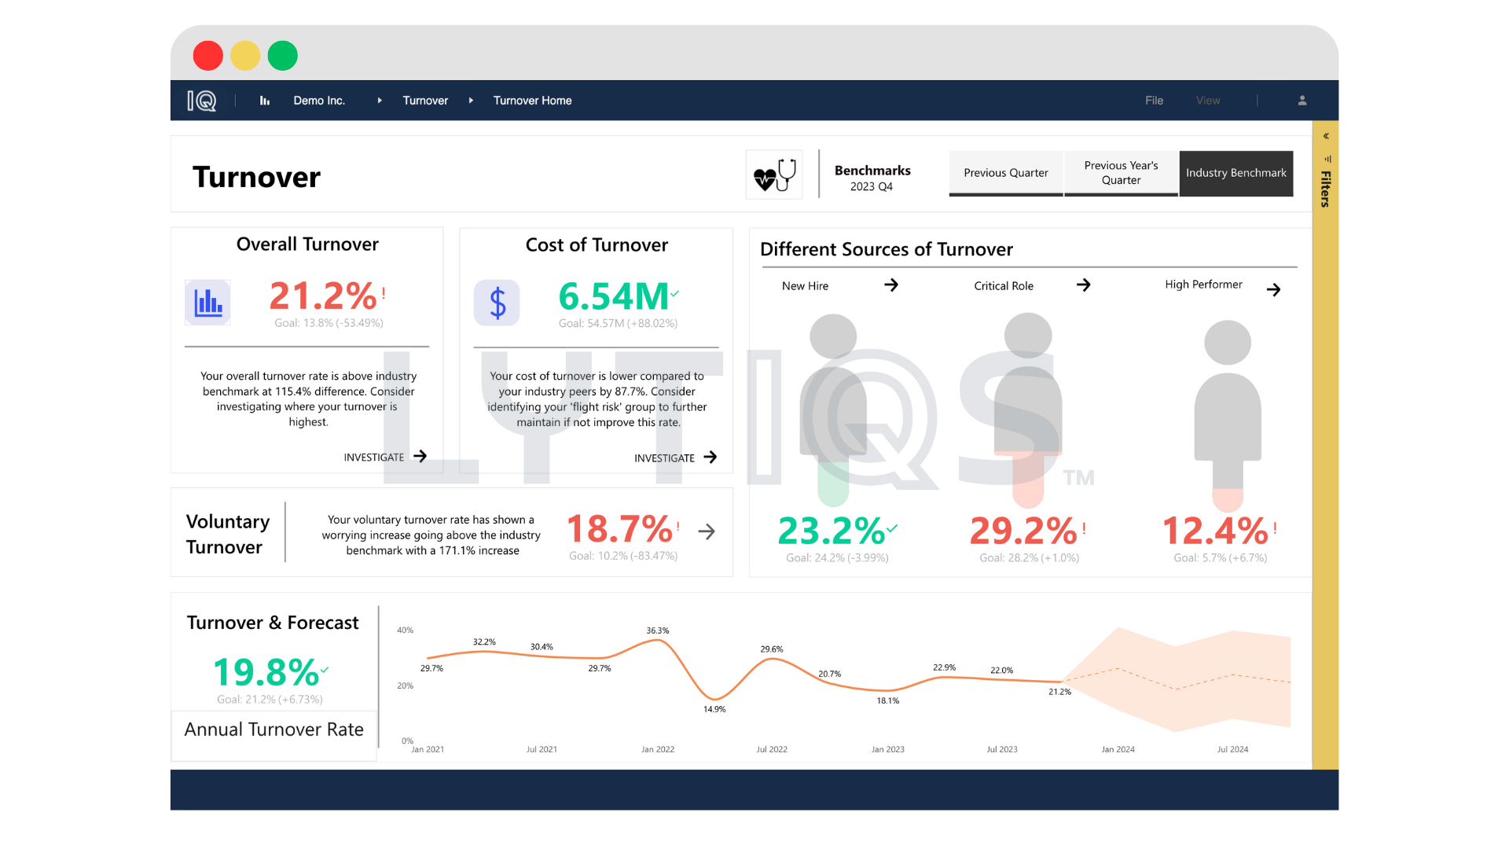Click the arrow next to New Hire

(x=891, y=285)
